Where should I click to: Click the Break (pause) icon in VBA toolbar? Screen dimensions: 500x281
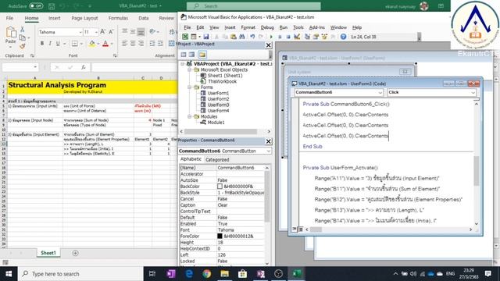click(x=280, y=37)
